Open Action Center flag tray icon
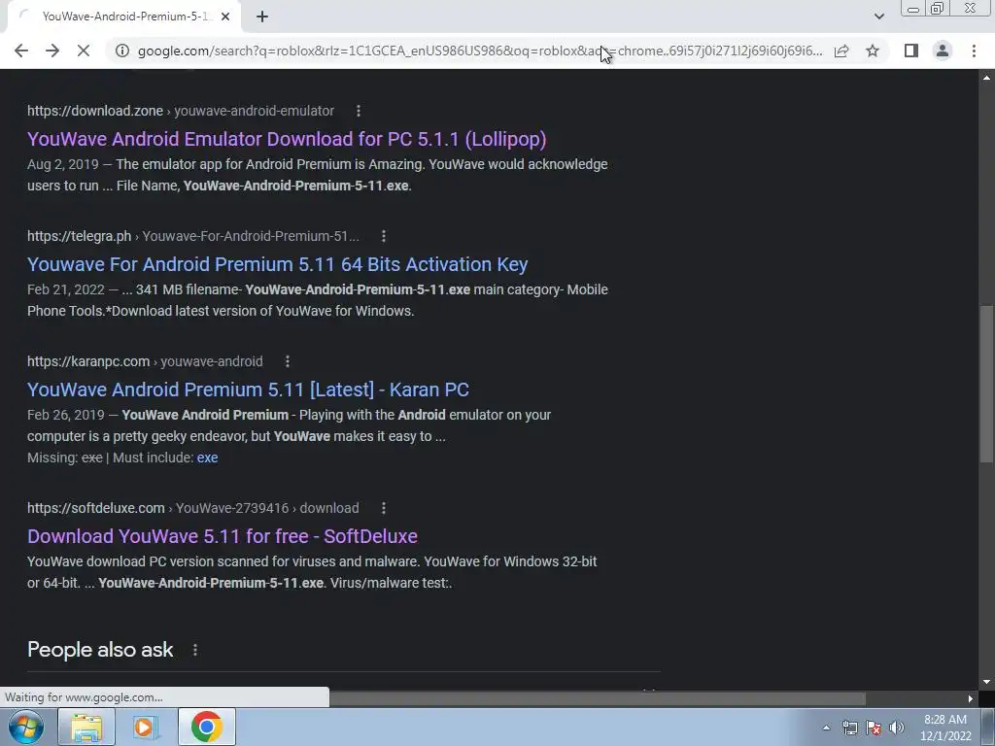The image size is (995, 746). [x=874, y=728]
